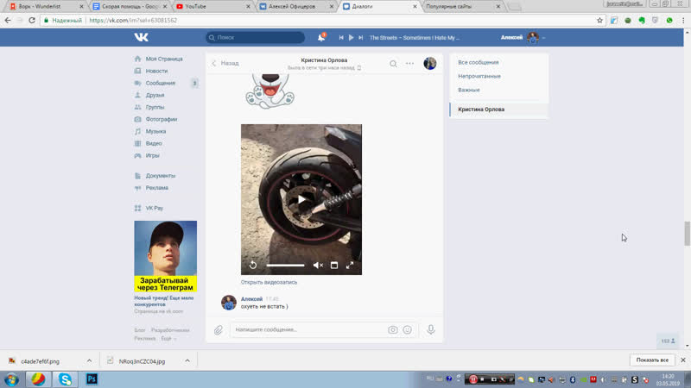The image size is (691, 388).
Task: Bookmark this page with the star icon
Action: [599, 20]
